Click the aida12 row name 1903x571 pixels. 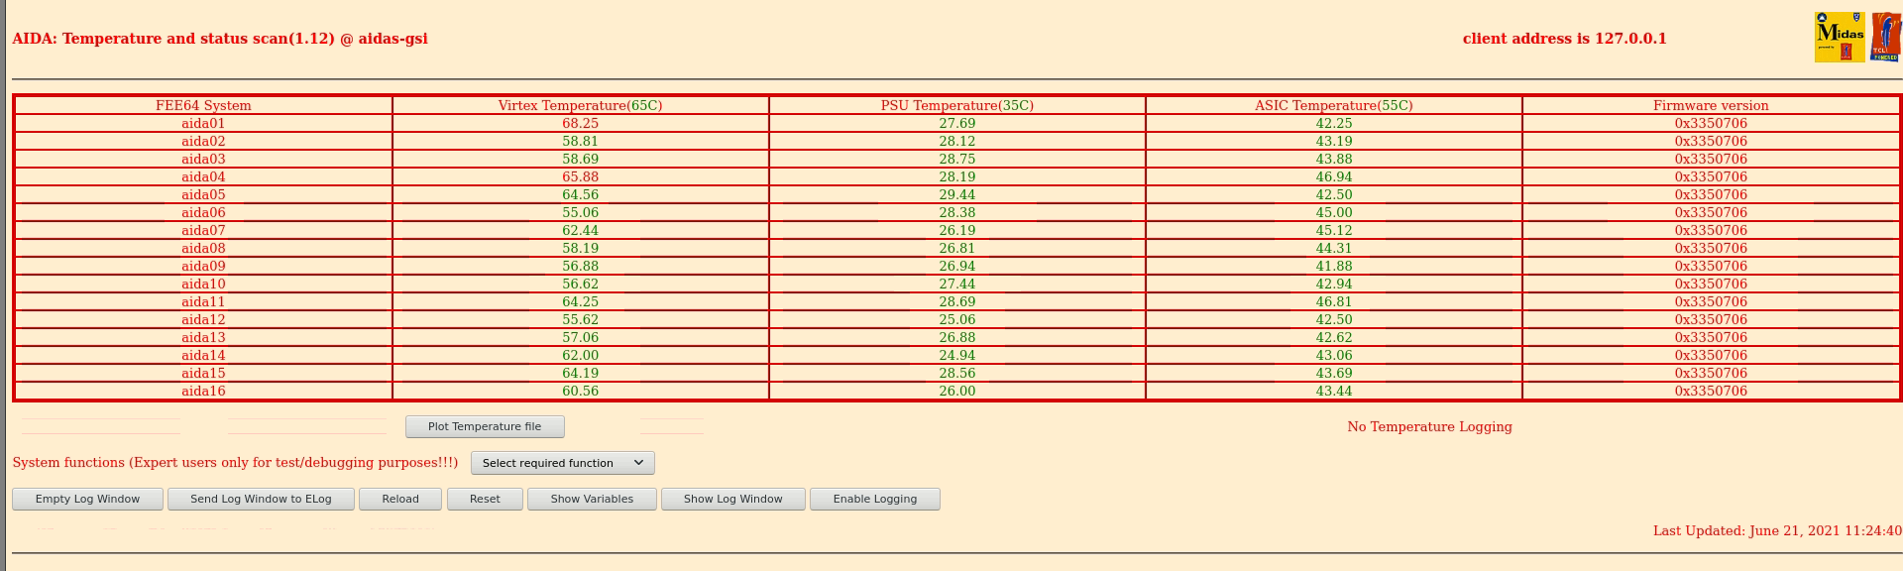(203, 320)
